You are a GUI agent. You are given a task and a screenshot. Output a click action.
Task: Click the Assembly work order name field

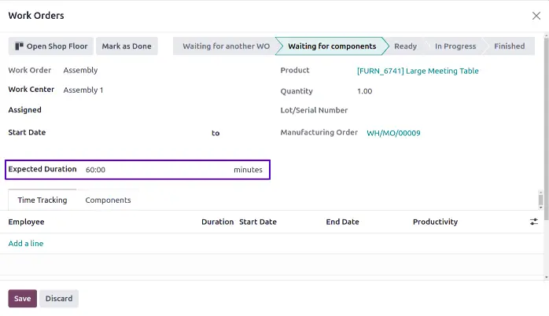(x=134, y=71)
